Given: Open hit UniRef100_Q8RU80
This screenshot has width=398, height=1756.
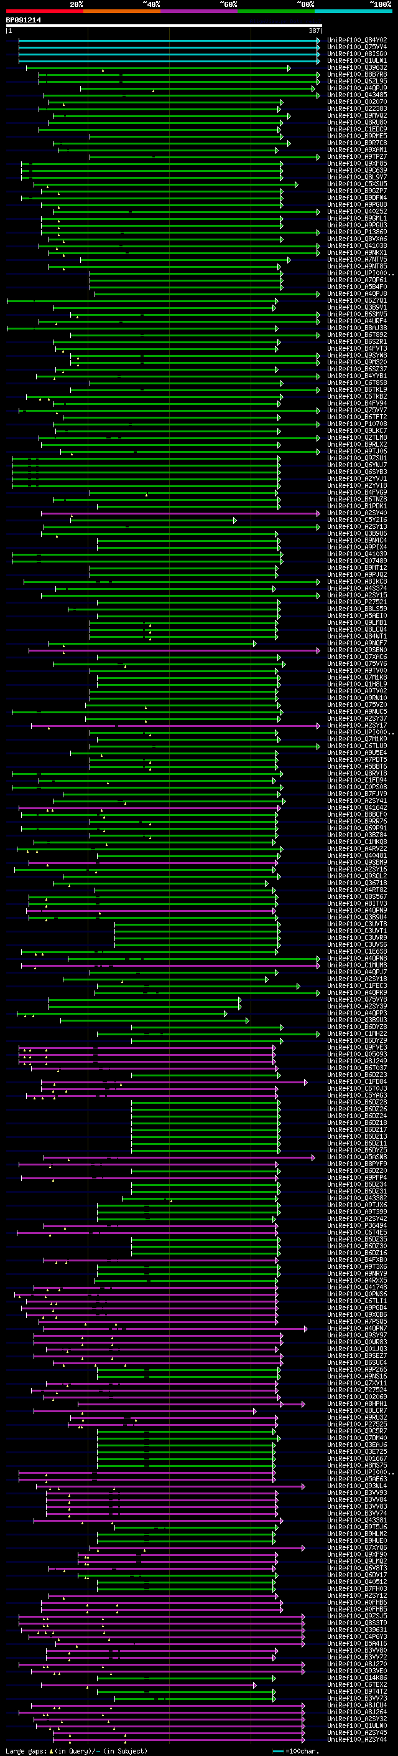Looking at the screenshot, I should [357, 123].
